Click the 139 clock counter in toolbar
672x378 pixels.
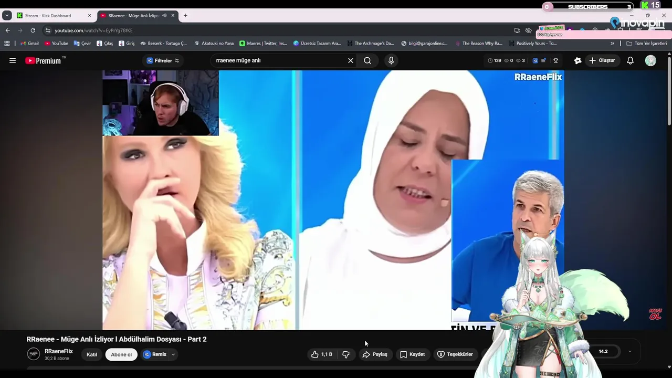[x=495, y=60]
